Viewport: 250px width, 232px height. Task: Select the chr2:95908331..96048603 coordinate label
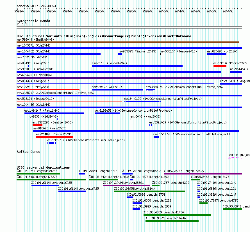[x=36, y=6]
